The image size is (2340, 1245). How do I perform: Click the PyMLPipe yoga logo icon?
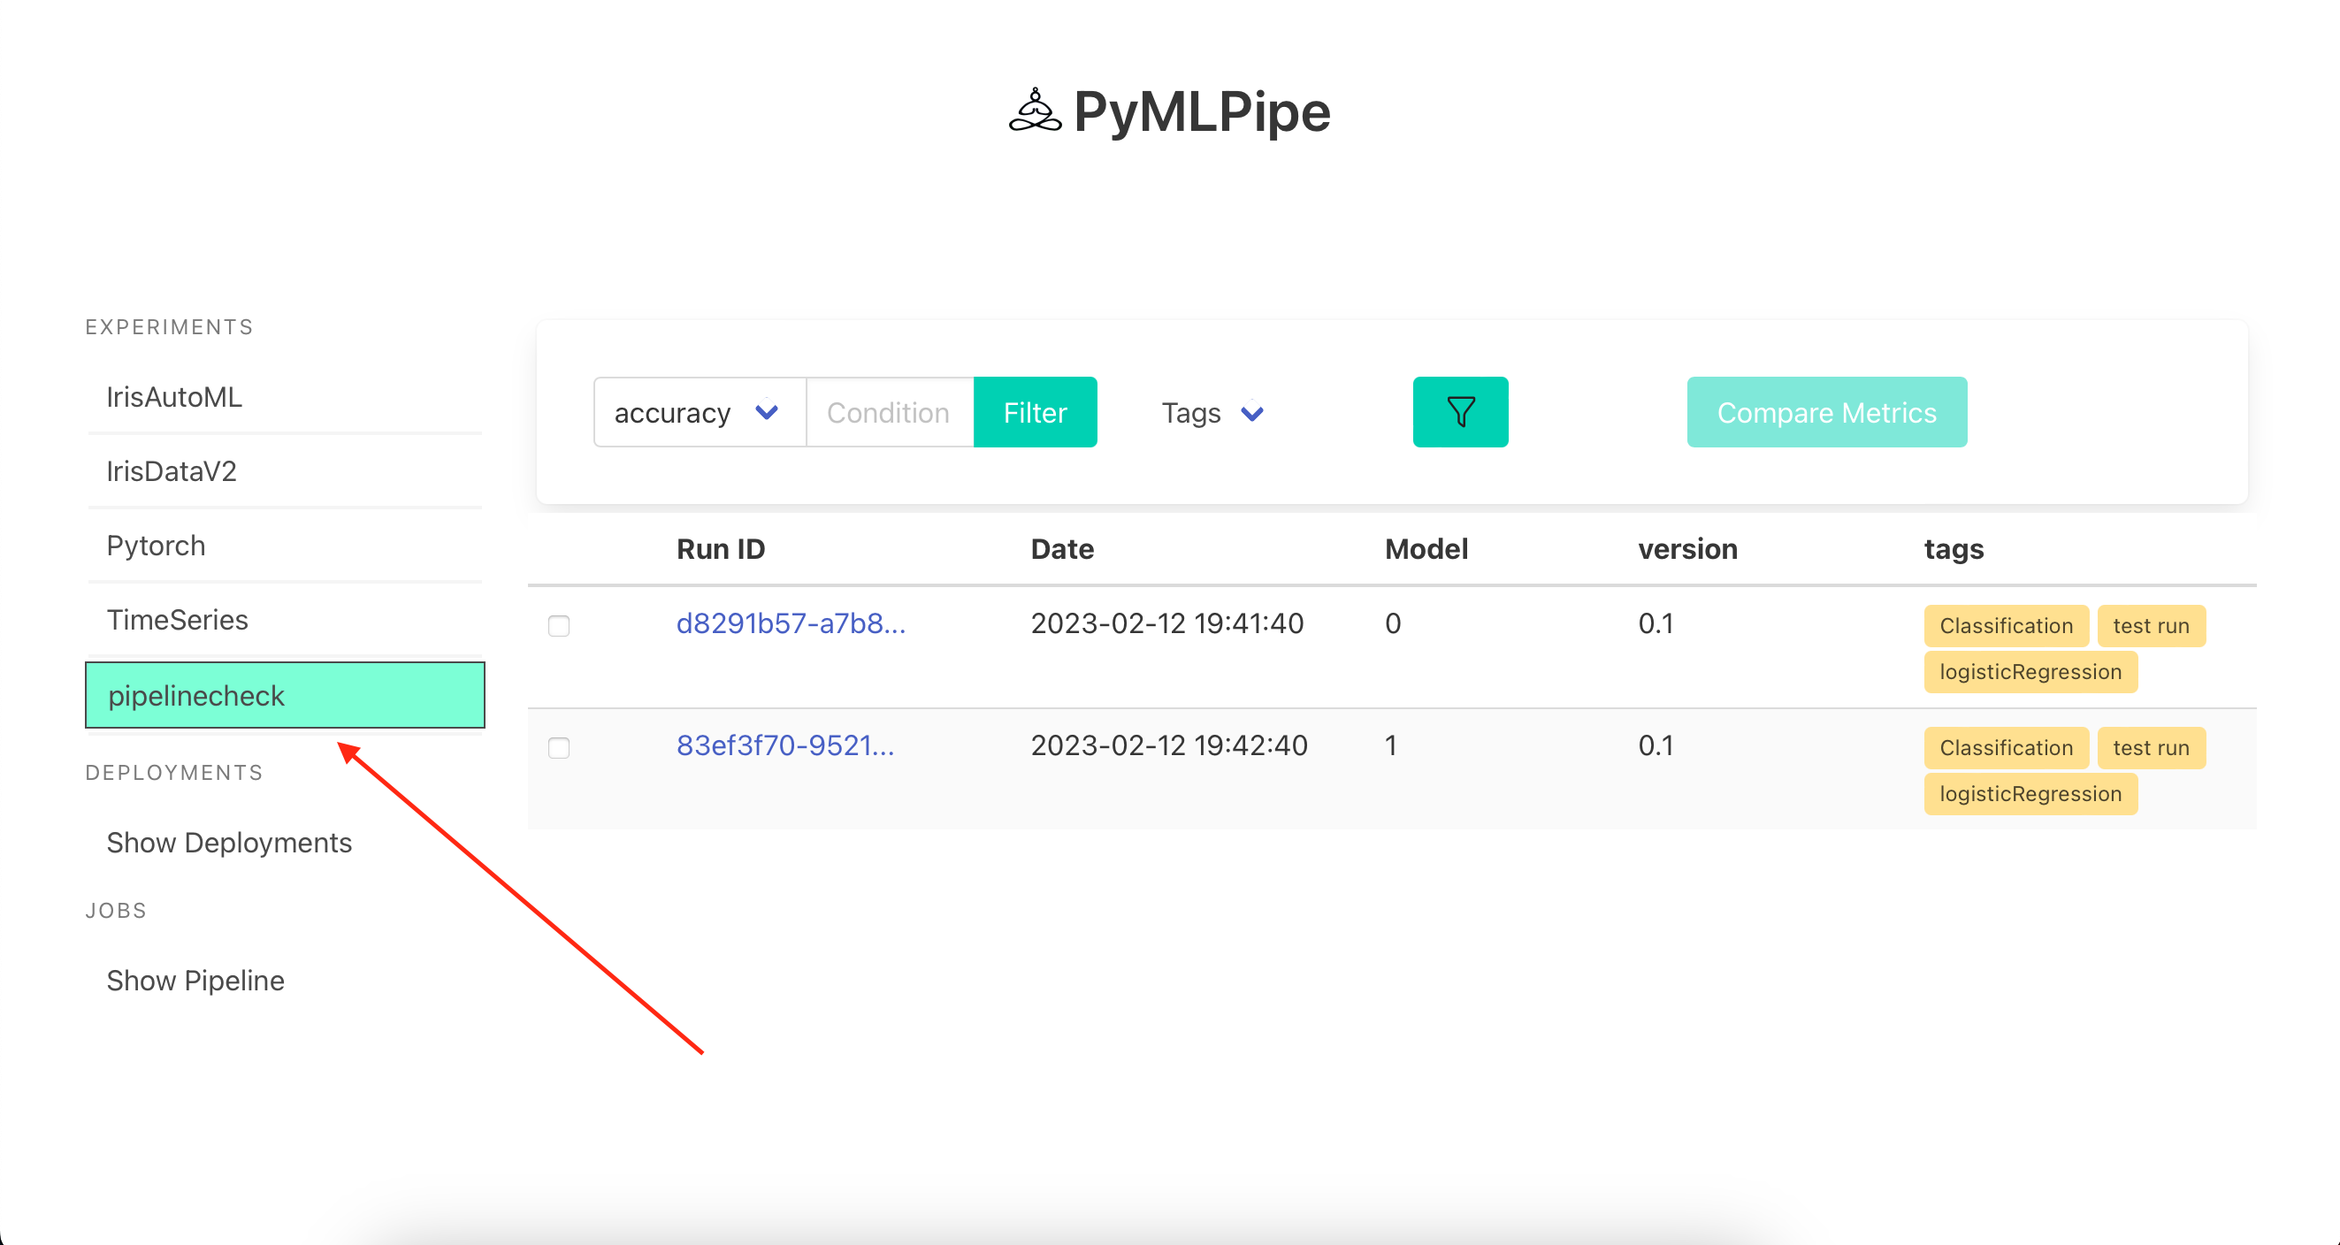click(1035, 111)
